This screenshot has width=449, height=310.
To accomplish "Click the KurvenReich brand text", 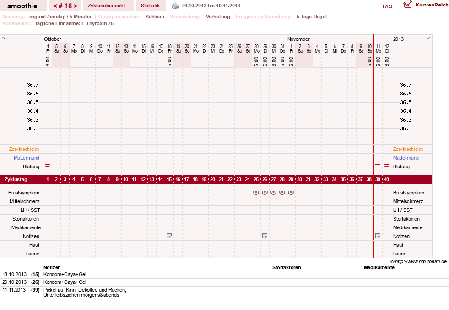I will pyautogui.click(x=432, y=5).
